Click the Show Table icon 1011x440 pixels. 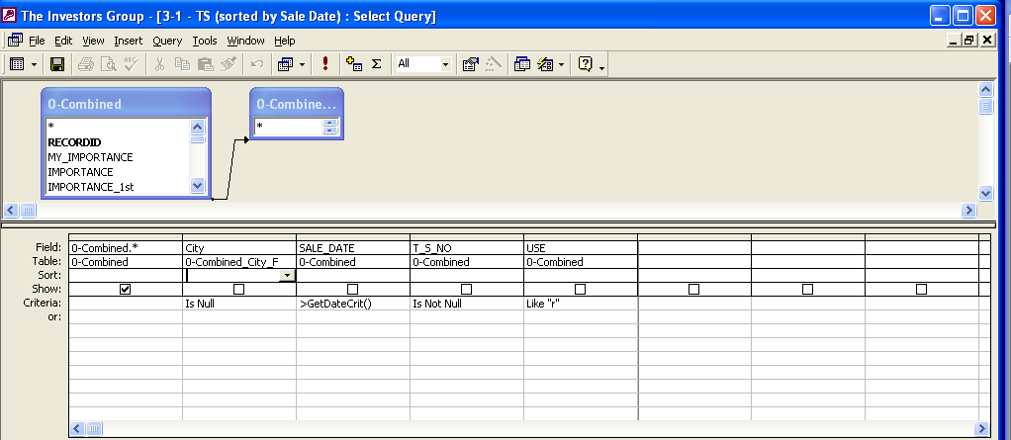pos(354,64)
